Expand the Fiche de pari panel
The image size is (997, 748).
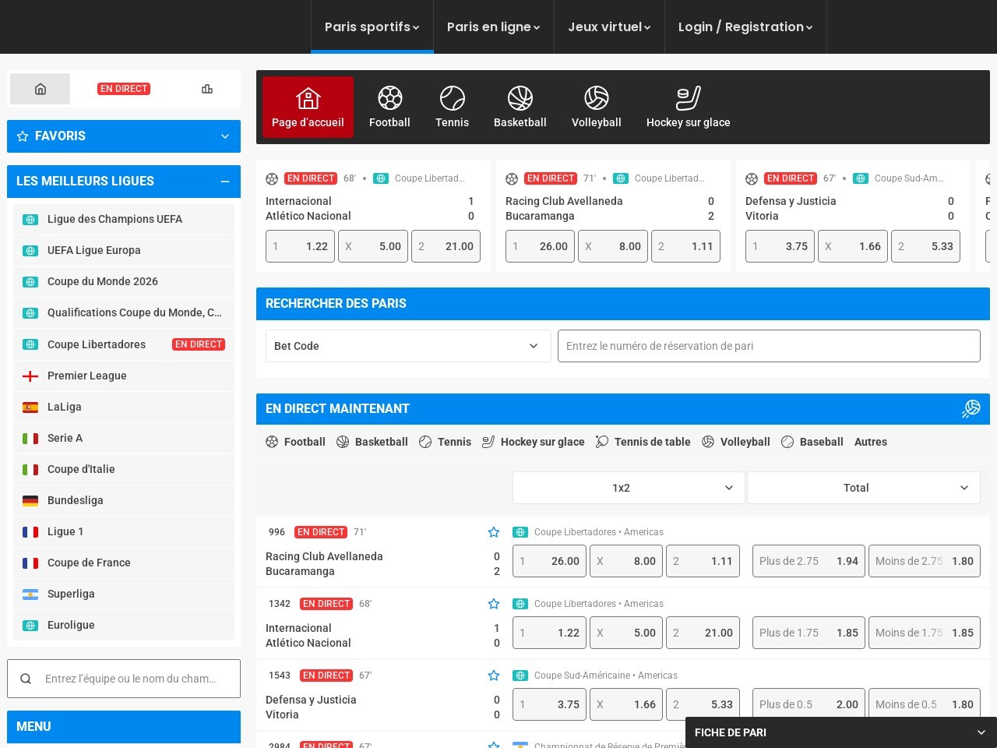(x=841, y=732)
